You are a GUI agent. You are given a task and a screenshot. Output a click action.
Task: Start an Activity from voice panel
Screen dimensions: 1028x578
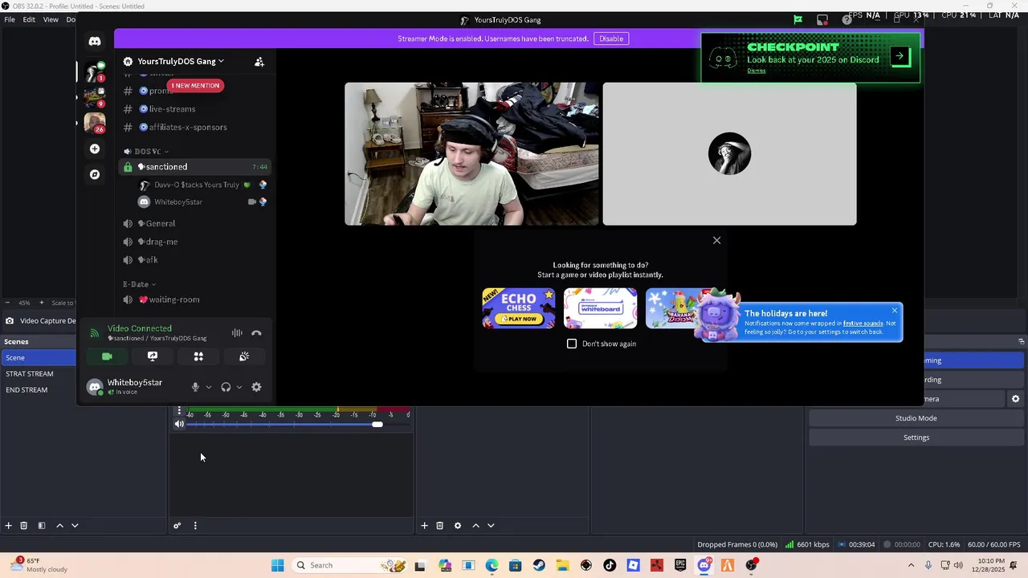(x=198, y=356)
